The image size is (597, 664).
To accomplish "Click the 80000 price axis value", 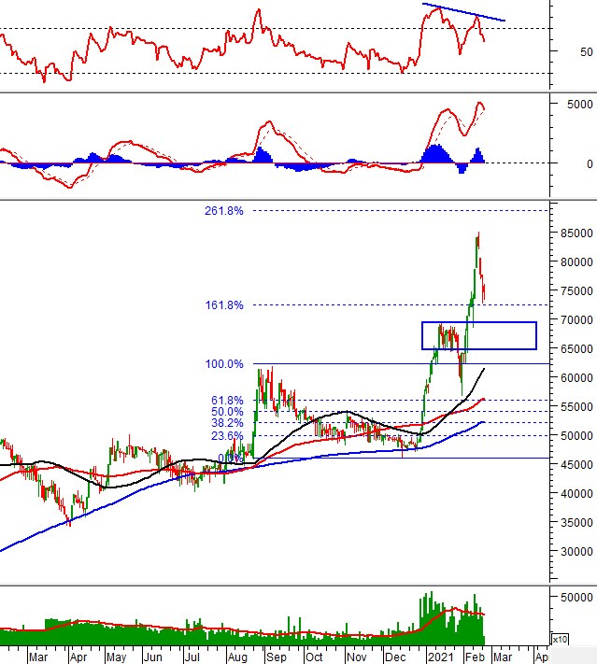I will pos(576,262).
